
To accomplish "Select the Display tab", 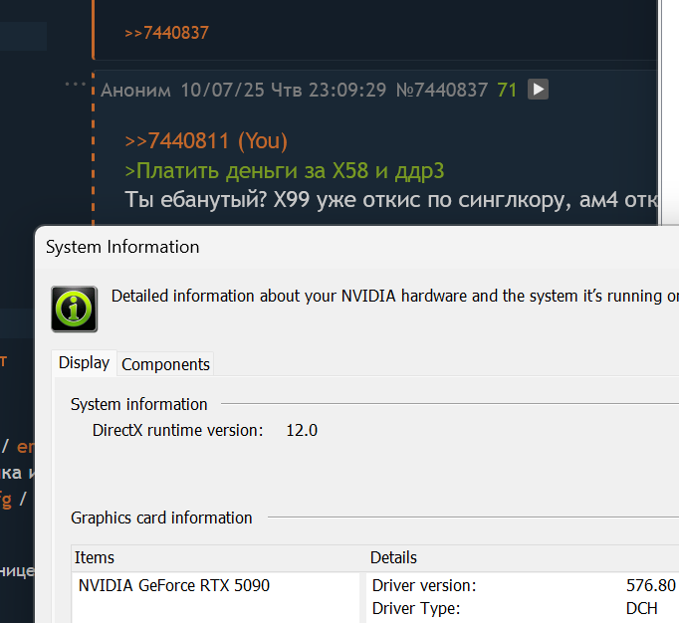I will point(84,363).
